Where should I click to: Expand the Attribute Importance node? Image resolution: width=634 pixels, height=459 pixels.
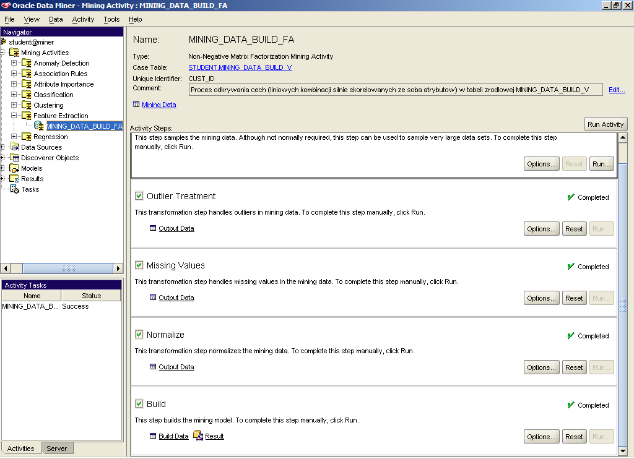click(x=14, y=84)
